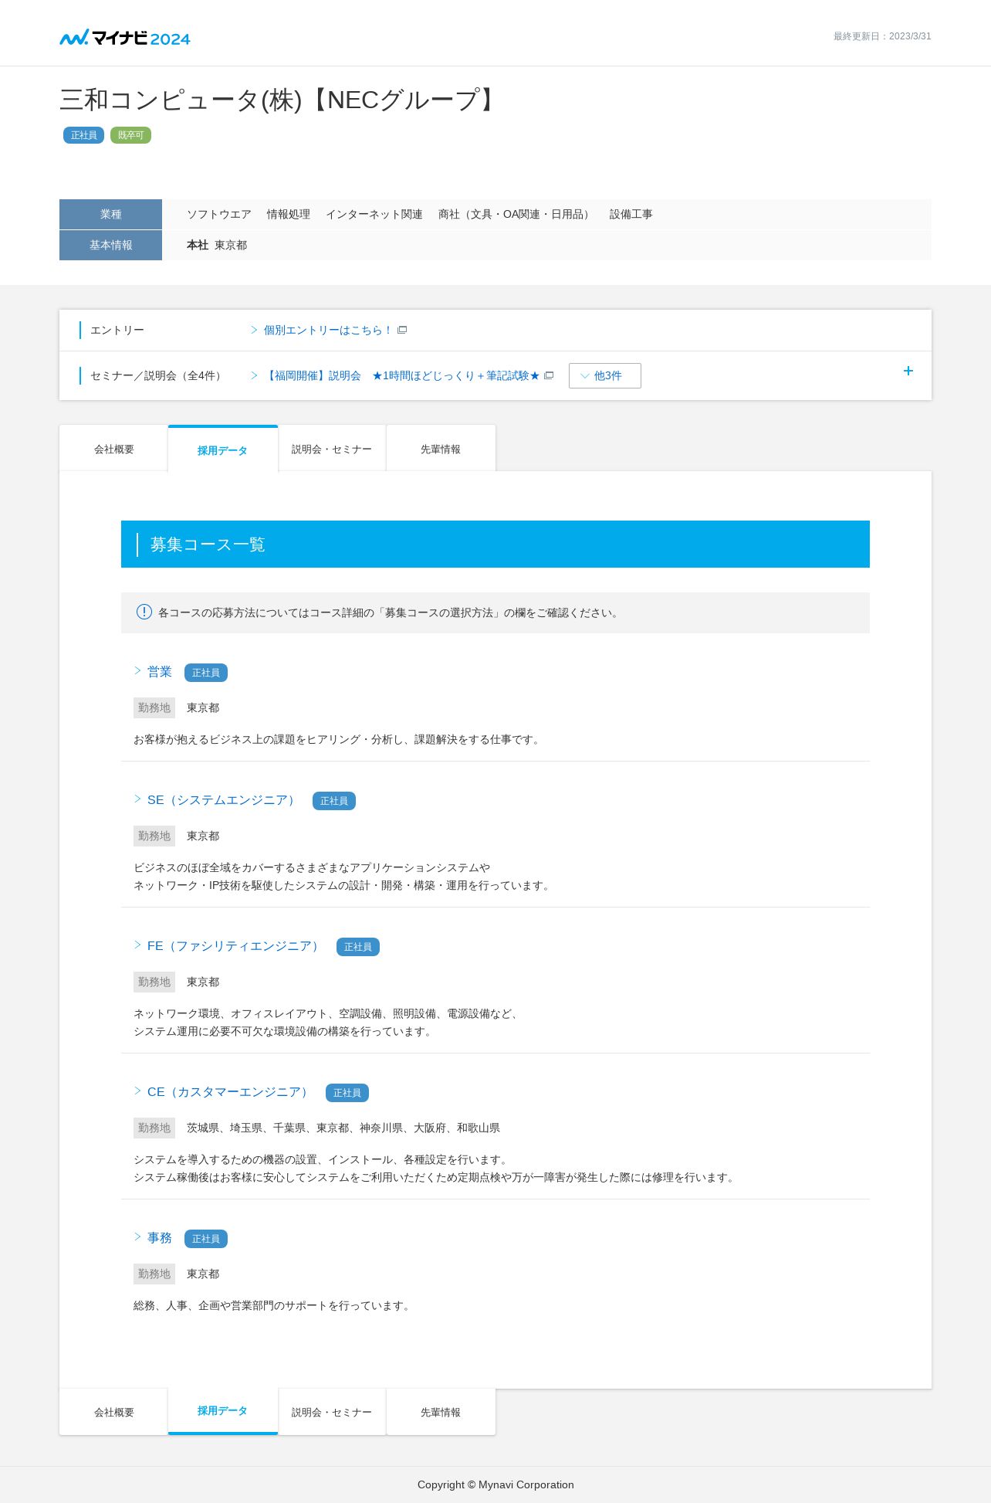Open the SE（システムエンジニア） course link

[223, 800]
